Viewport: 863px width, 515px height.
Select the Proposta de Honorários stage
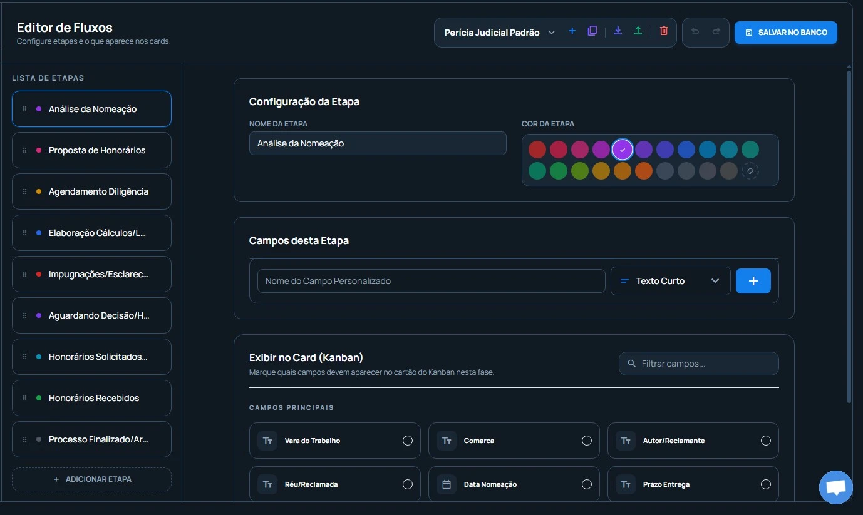click(x=91, y=150)
